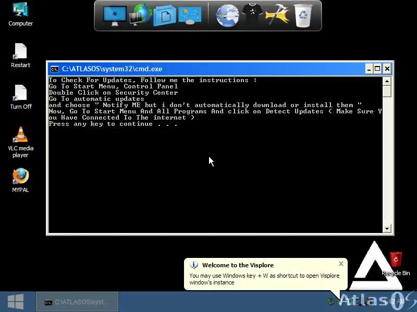The image size is (417, 312).
Task: Select the red Recycle Bin desktop icon
Action: point(396,264)
